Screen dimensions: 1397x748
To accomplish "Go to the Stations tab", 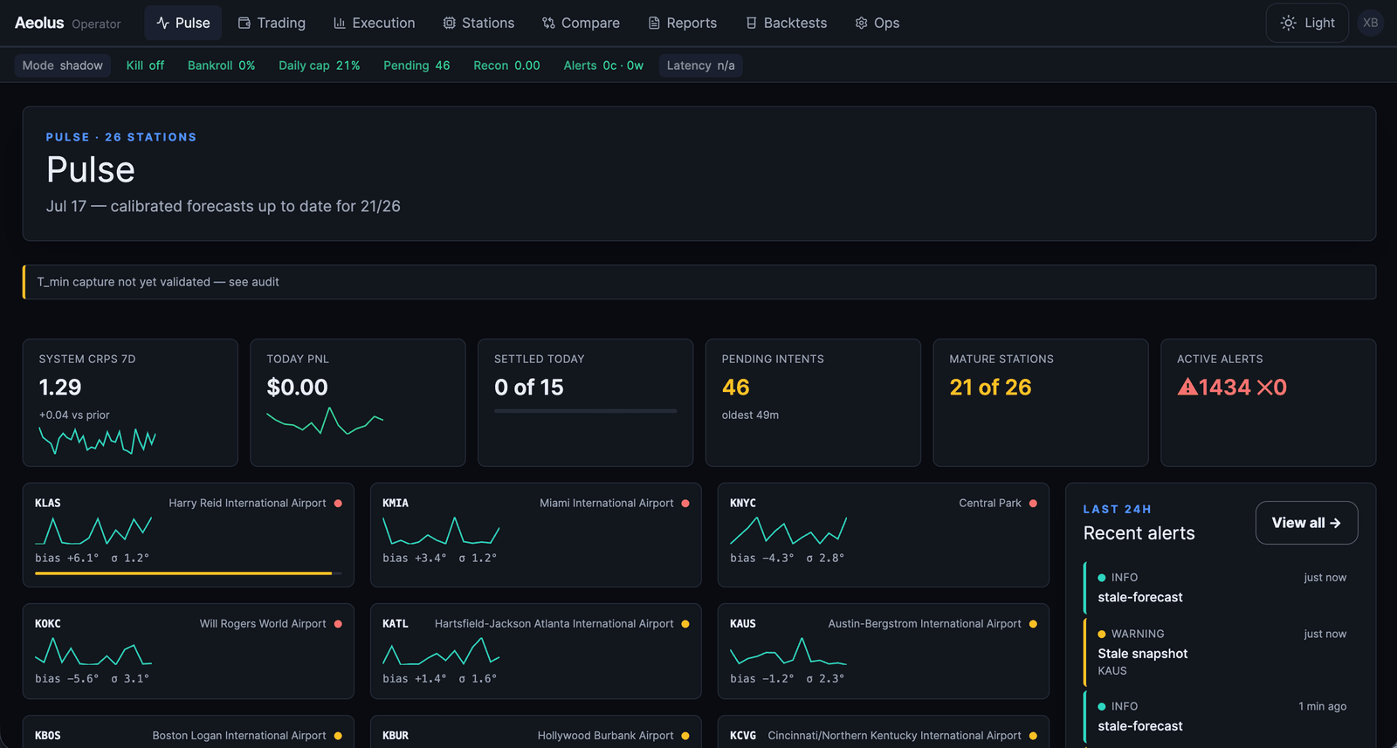I will point(478,23).
